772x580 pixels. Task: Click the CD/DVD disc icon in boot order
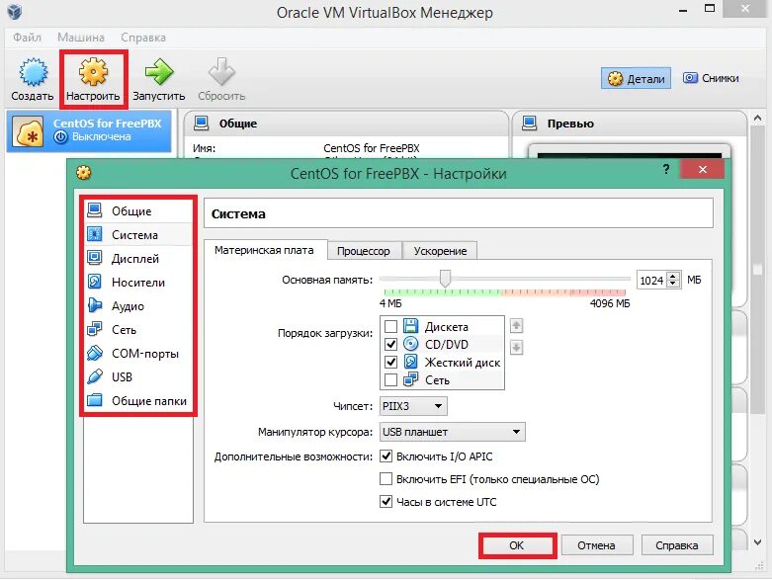click(x=410, y=344)
